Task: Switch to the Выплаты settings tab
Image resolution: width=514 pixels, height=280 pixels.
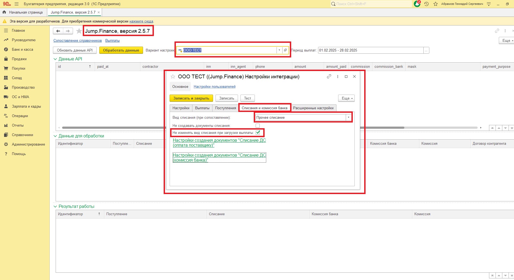Action: (202, 108)
